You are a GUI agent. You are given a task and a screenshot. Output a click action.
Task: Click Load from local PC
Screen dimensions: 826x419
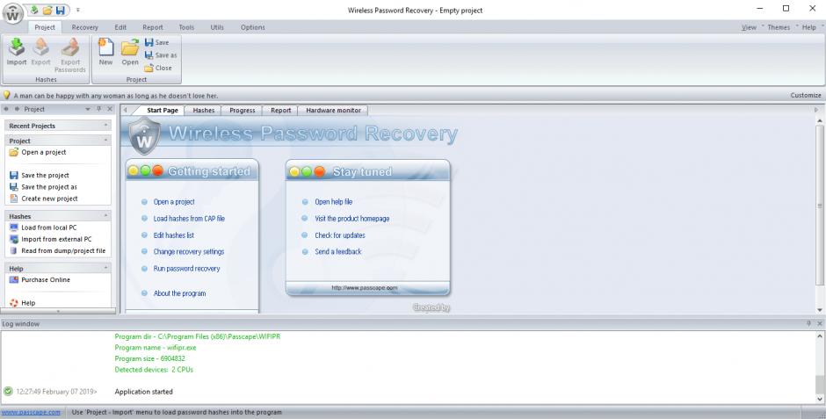tap(43, 228)
